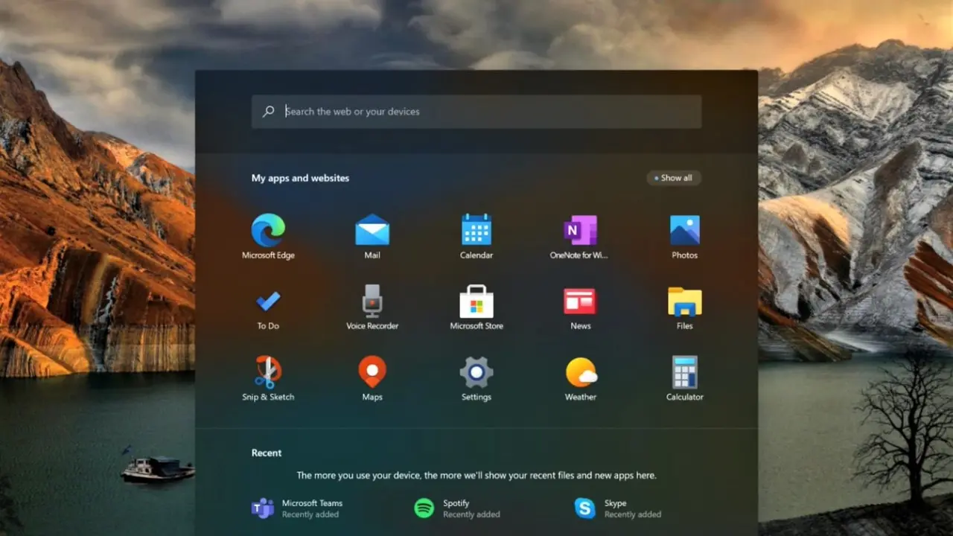
Task: Click the Show all button
Action: [674, 178]
